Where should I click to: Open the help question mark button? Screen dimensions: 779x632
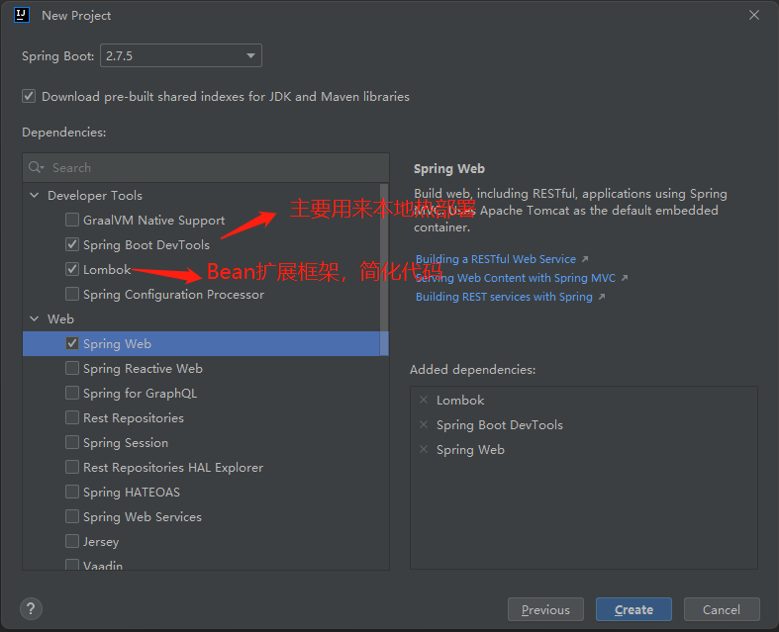pos(31,608)
